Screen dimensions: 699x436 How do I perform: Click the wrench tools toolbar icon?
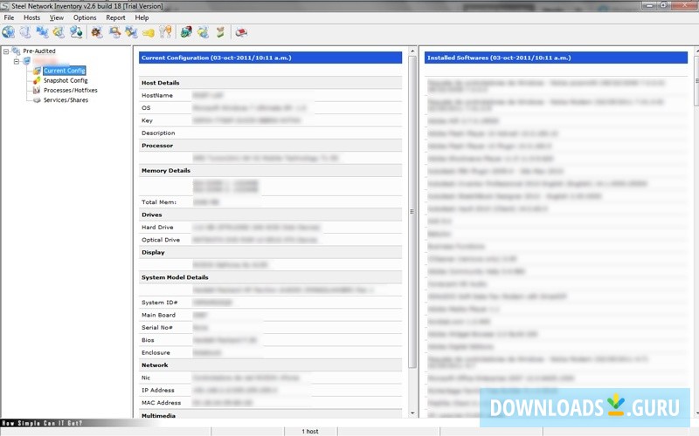[x=165, y=32]
